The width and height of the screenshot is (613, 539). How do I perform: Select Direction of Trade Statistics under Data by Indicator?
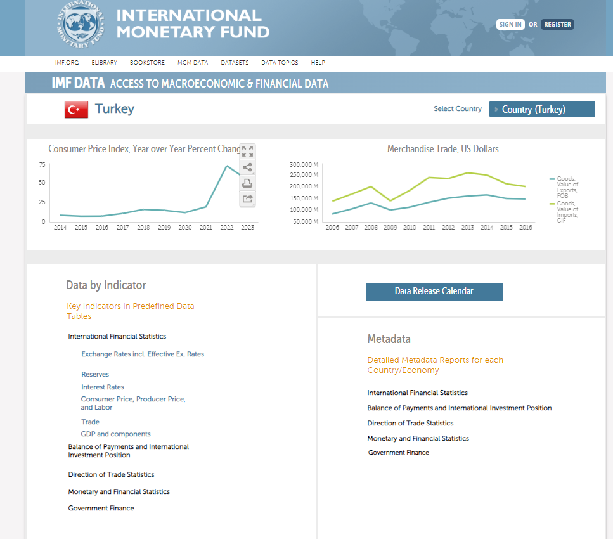point(111,474)
